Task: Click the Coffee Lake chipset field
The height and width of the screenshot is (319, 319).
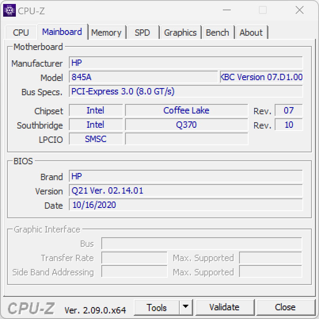Action: [186, 110]
